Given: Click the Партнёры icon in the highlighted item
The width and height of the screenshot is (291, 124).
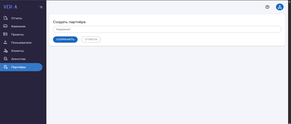Looking at the screenshot, I should pos(5,67).
